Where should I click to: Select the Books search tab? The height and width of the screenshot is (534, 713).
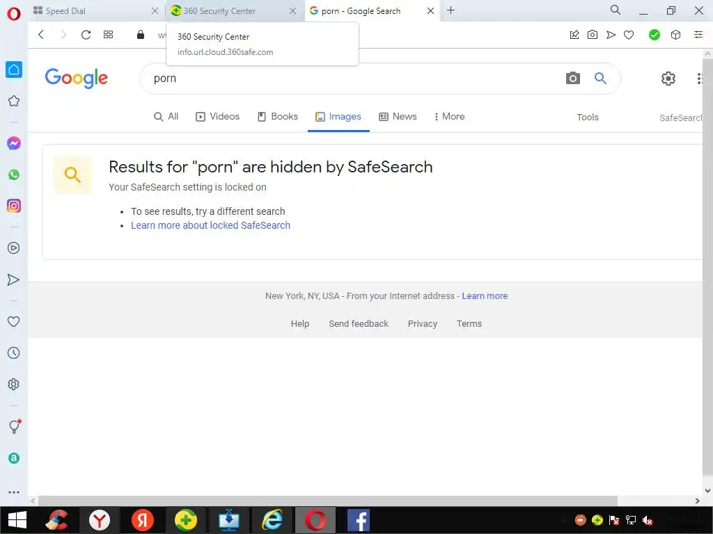coord(277,117)
